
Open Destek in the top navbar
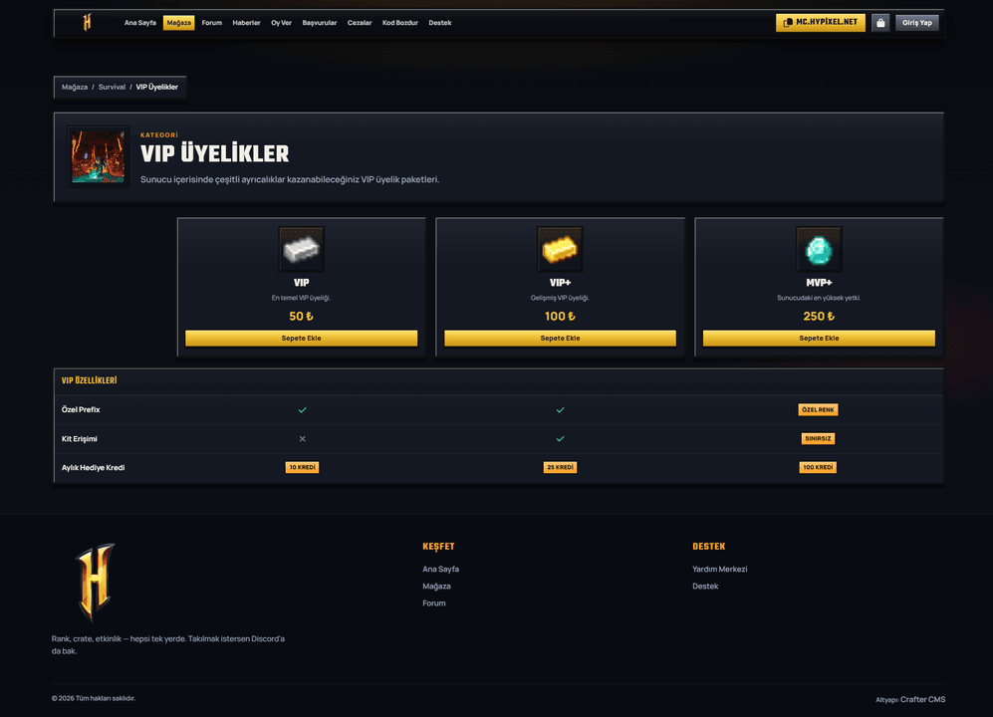pos(439,23)
